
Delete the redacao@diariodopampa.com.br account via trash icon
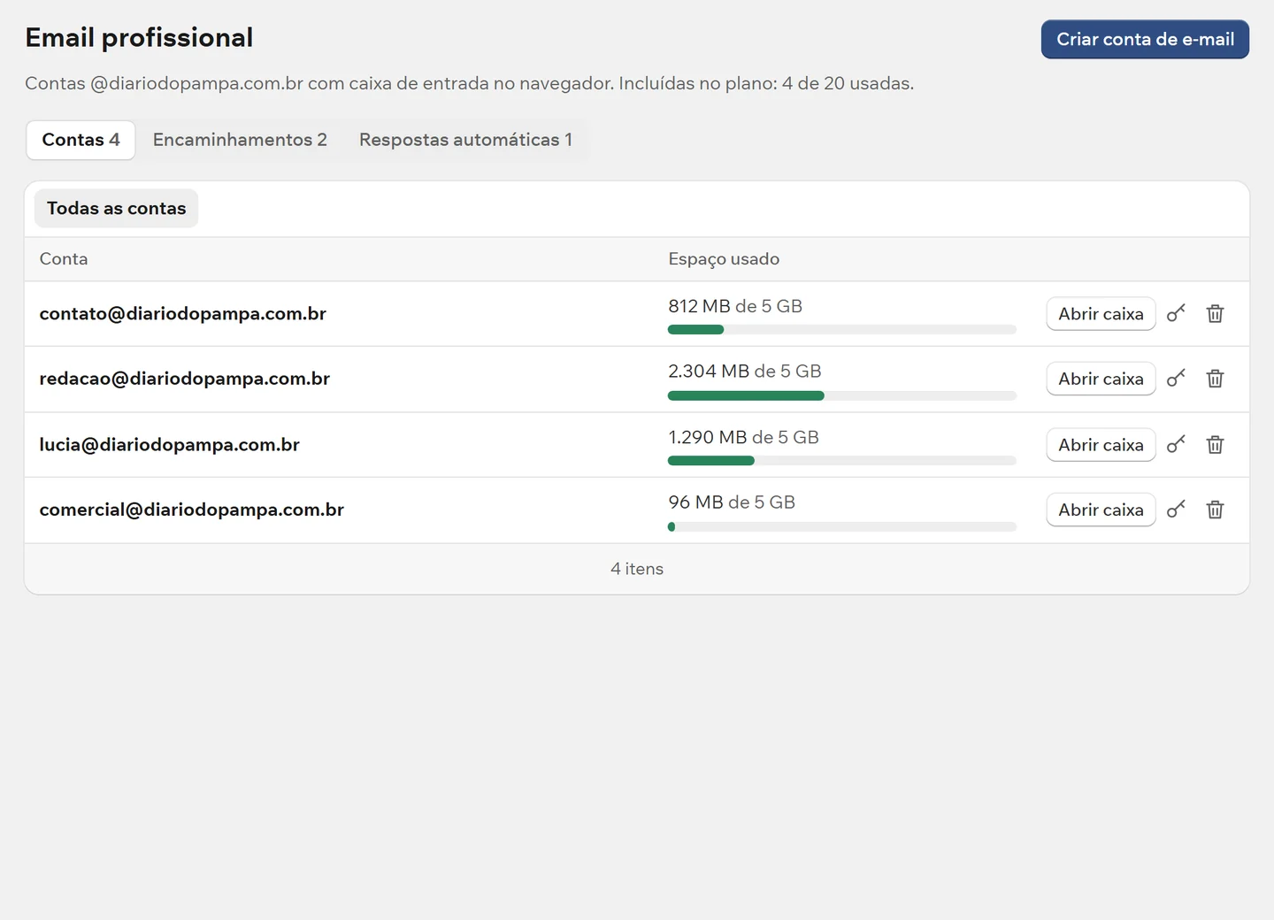pyautogui.click(x=1216, y=379)
